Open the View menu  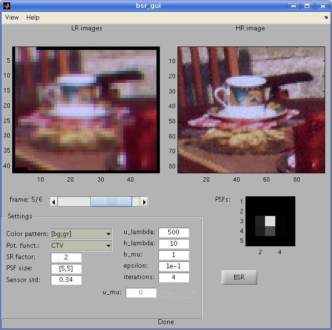tap(12, 18)
